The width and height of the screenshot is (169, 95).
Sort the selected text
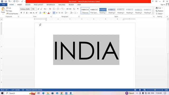(74, 9)
